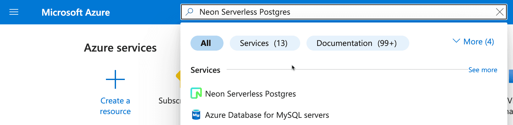Open Azure Database for MySQL servers result

[267, 115]
